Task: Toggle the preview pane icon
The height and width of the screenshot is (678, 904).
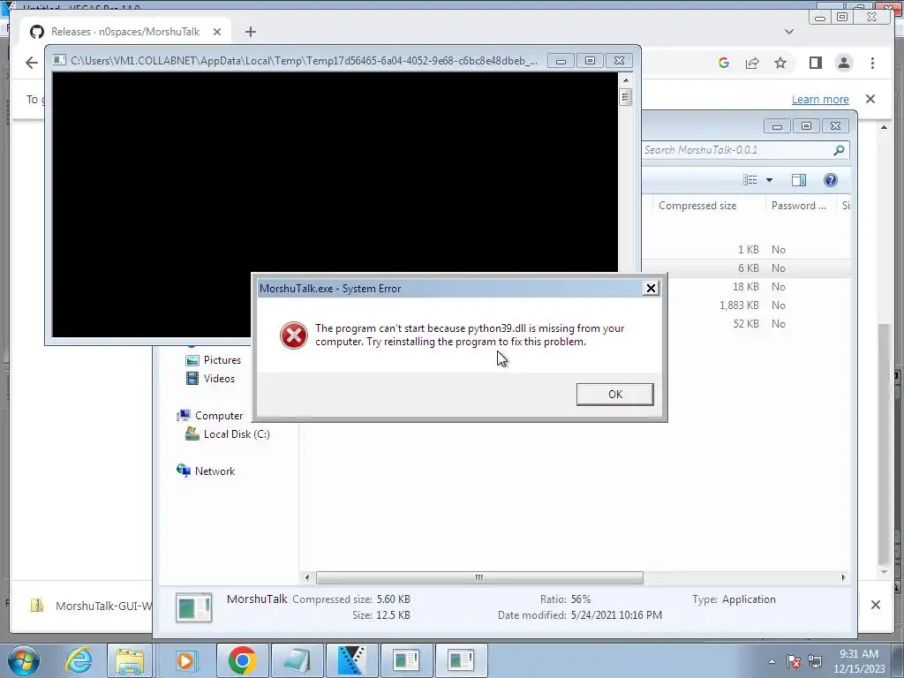Action: click(x=798, y=180)
